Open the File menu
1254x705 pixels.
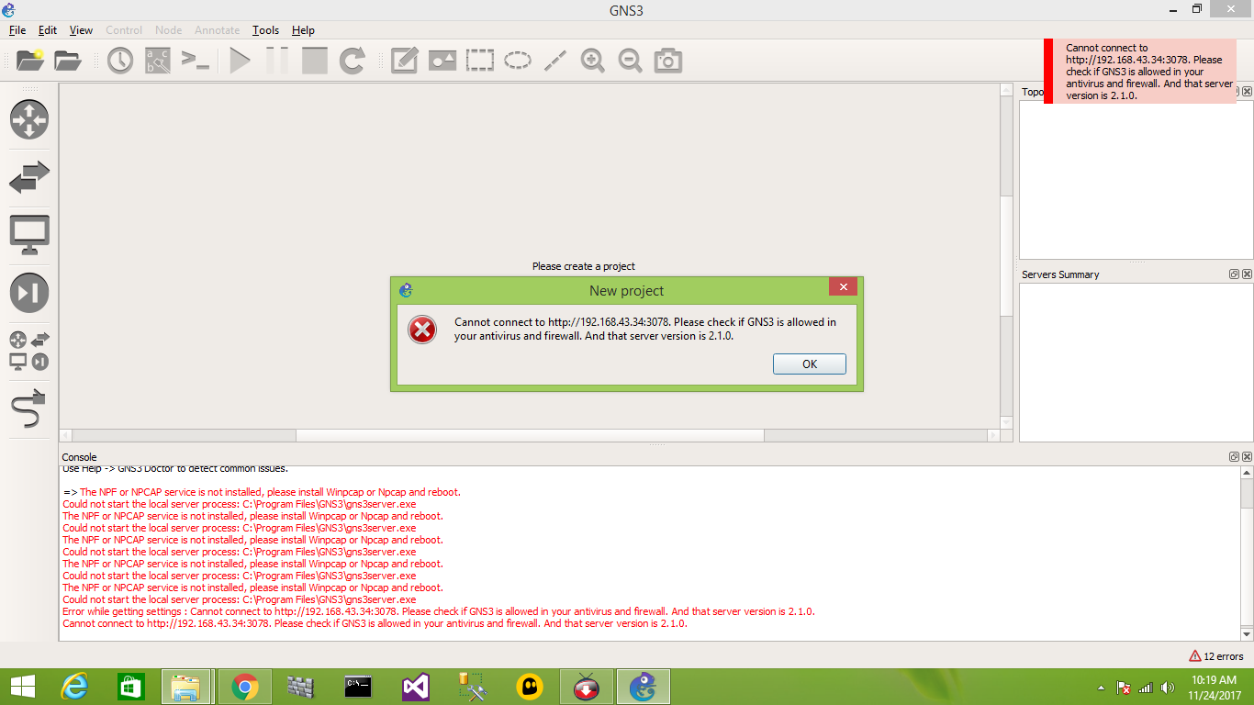click(17, 30)
